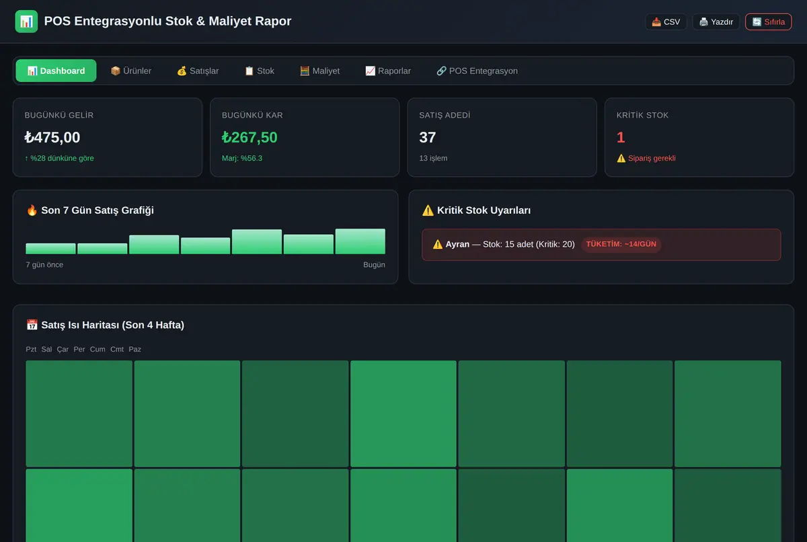Click the 'Sipariş gerekli' warning text
The height and width of the screenshot is (542, 807).
(x=646, y=158)
